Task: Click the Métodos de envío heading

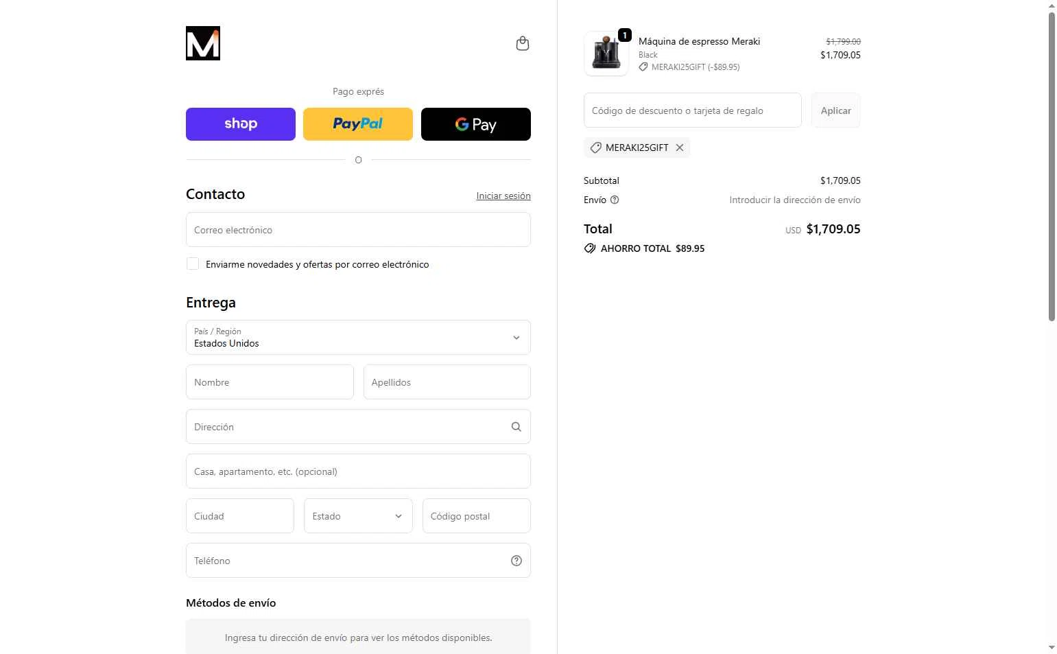Action: click(x=231, y=603)
